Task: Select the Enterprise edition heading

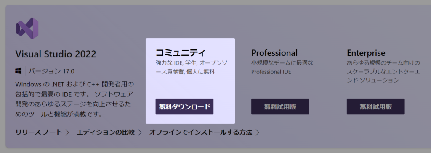Action: tap(366, 52)
